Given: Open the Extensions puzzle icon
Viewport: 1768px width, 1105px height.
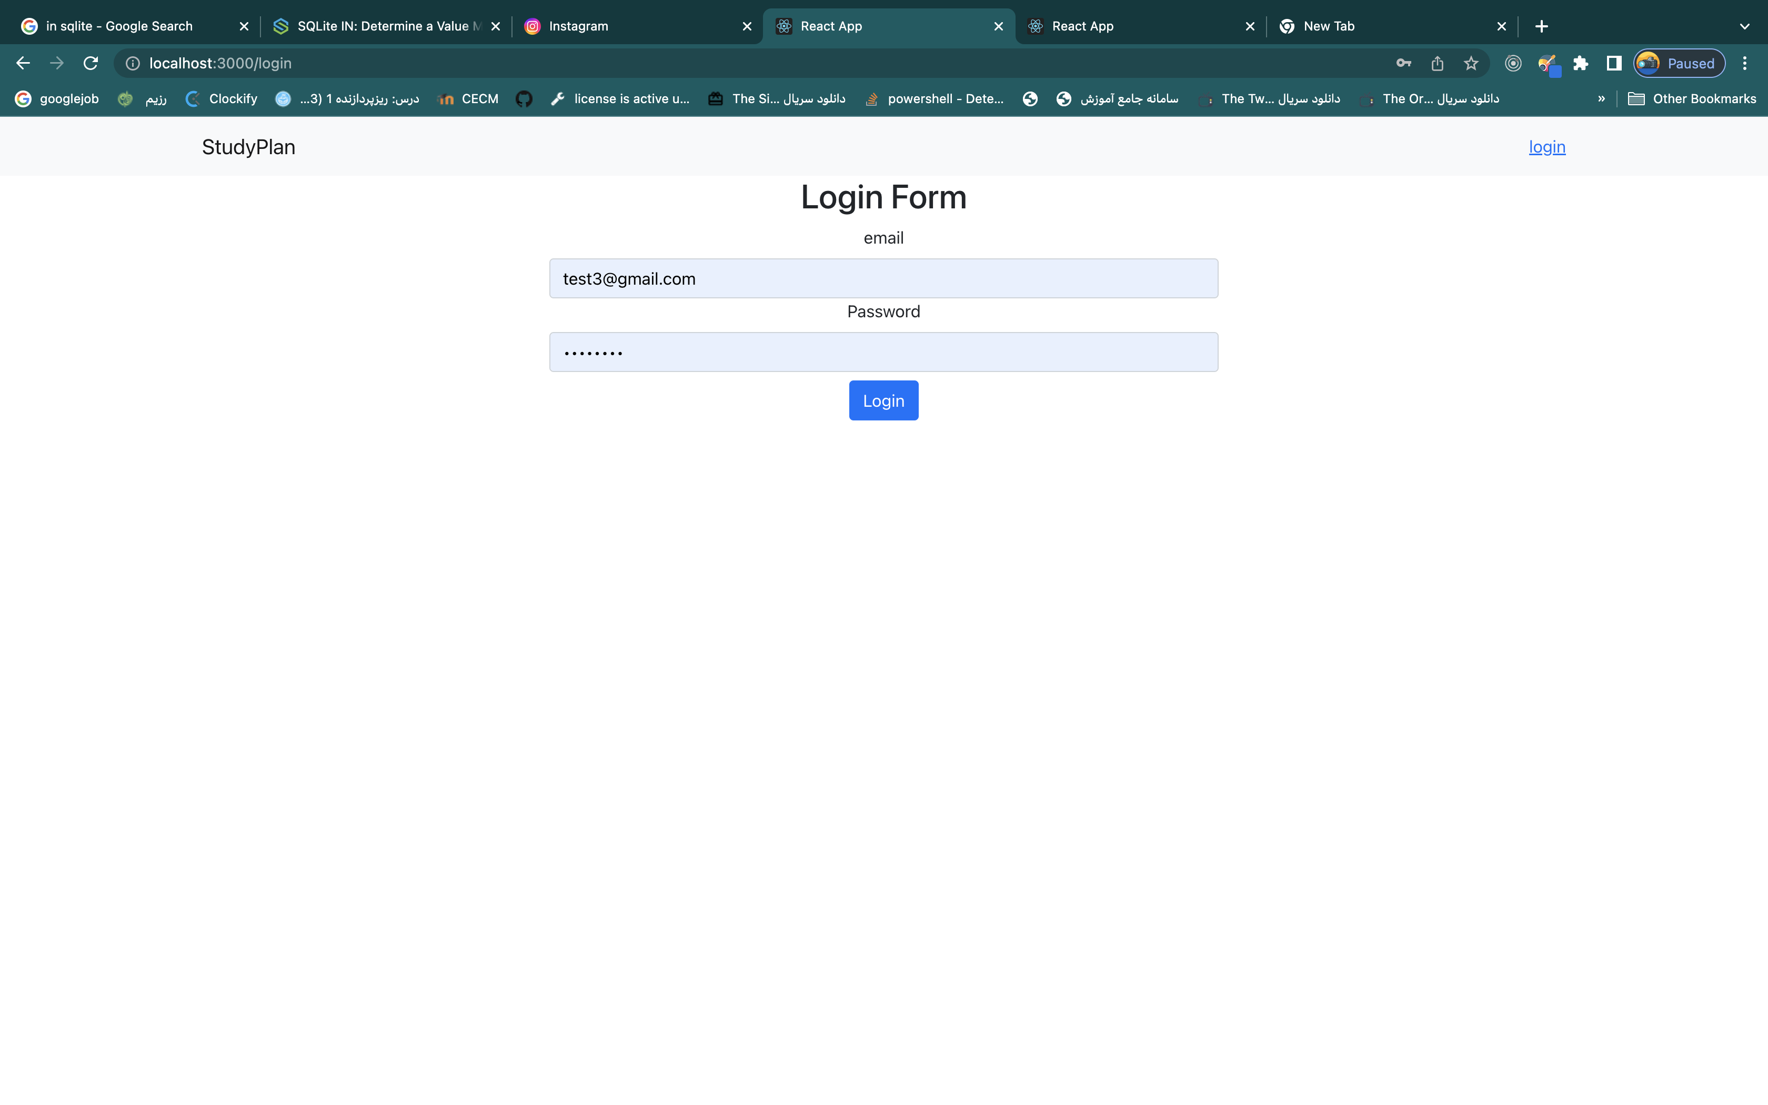Looking at the screenshot, I should (x=1580, y=64).
